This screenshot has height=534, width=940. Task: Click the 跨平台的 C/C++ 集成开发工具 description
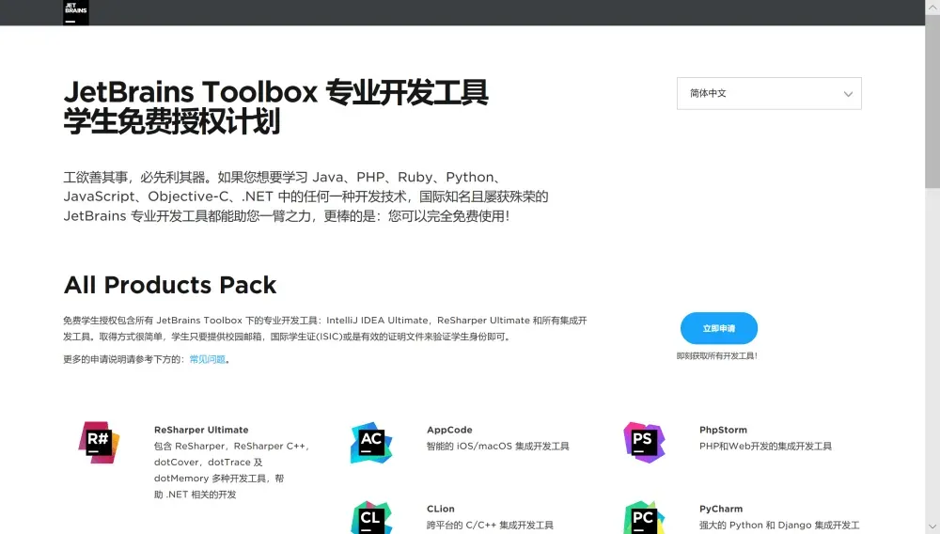click(490, 525)
